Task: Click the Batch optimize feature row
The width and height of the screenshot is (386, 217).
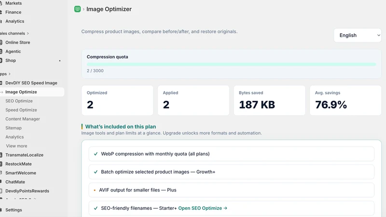Action: click(x=232, y=172)
